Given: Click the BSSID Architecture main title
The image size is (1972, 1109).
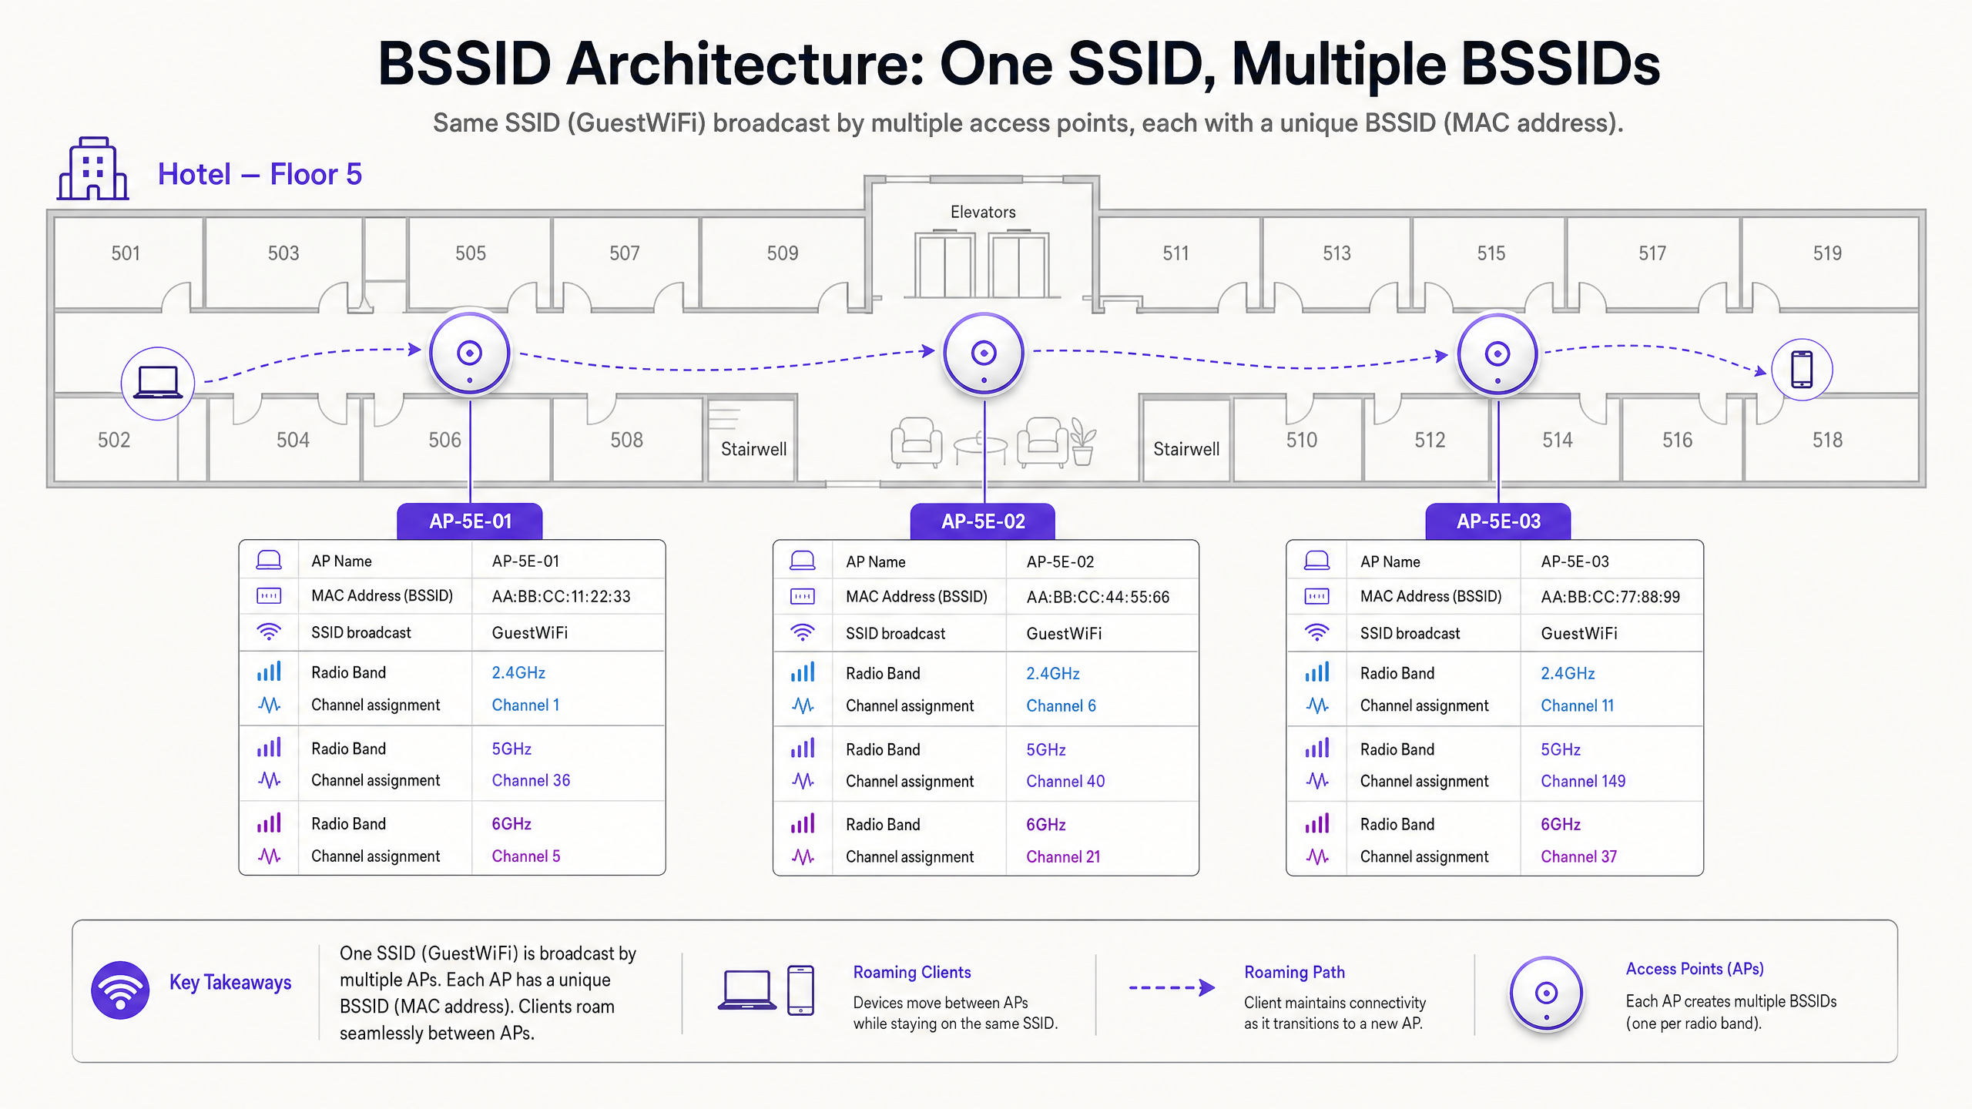Looking at the screenshot, I should (1018, 63).
